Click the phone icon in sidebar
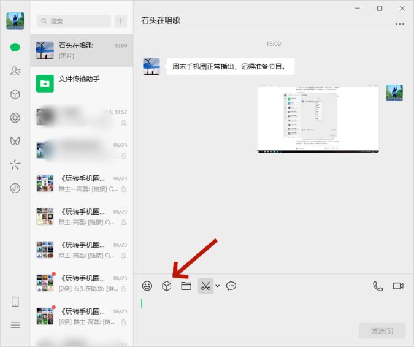 pos(15,302)
